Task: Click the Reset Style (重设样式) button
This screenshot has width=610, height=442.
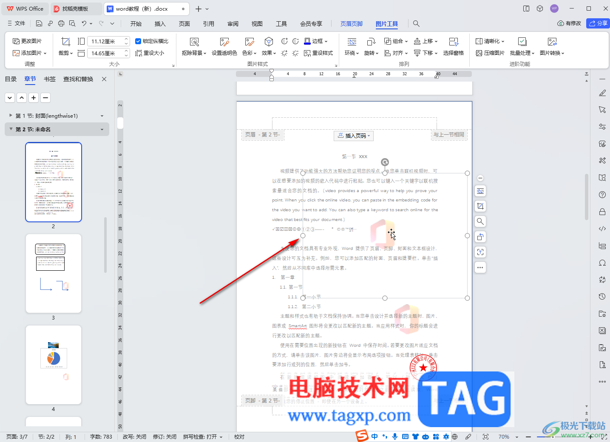Action: pyautogui.click(x=318, y=53)
